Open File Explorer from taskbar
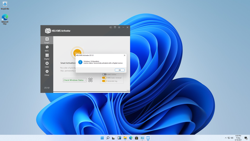Image resolution: width=250 pixels, height=141 pixels. (x=125, y=138)
